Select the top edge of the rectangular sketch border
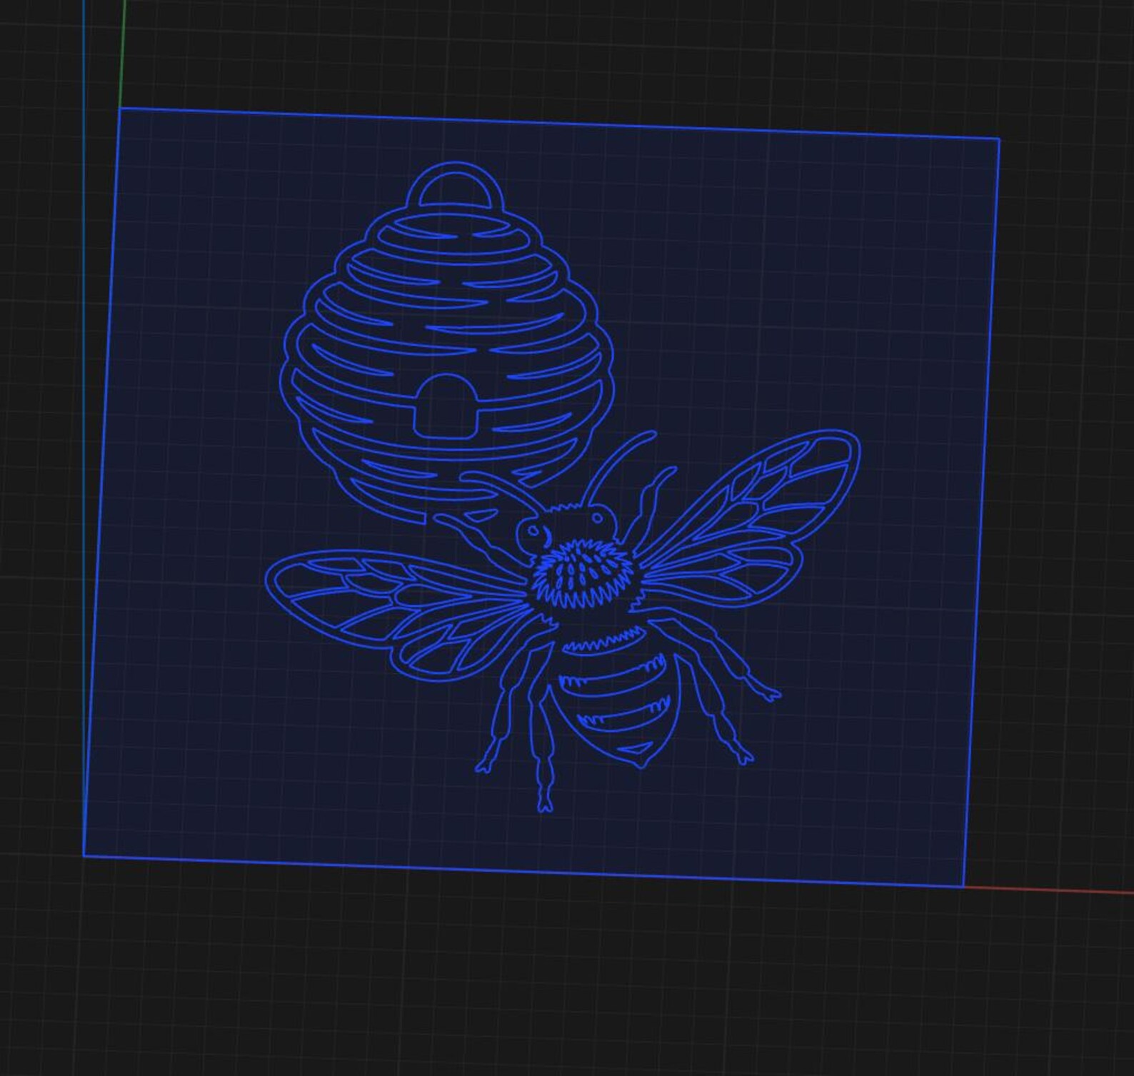Viewport: 1134px width, 1076px height. tap(559, 124)
